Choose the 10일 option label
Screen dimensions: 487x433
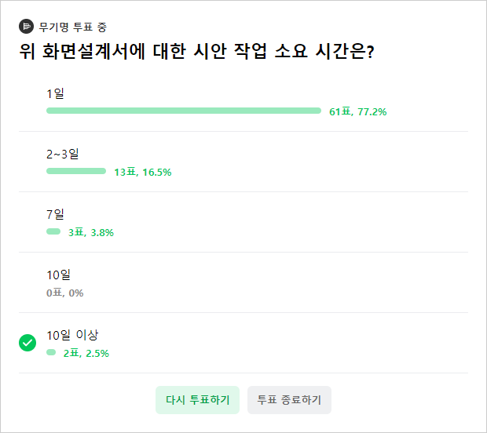(x=58, y=275)
